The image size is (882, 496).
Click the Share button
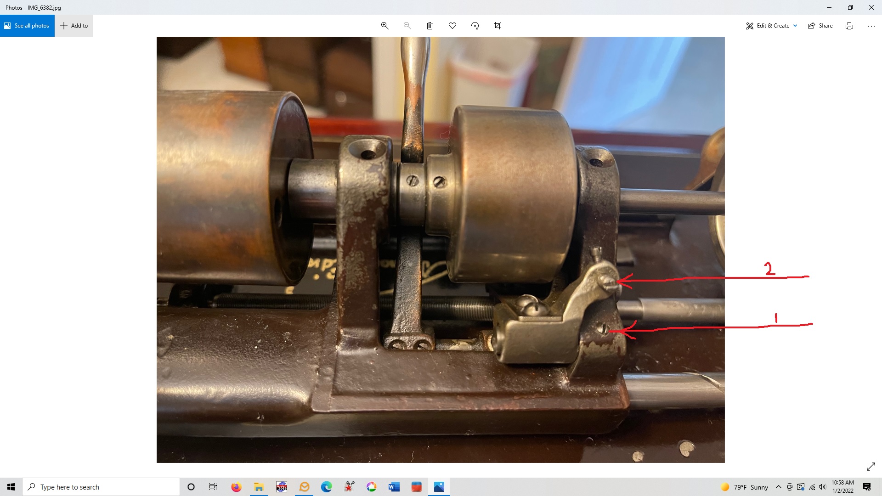tap(820, 26)
